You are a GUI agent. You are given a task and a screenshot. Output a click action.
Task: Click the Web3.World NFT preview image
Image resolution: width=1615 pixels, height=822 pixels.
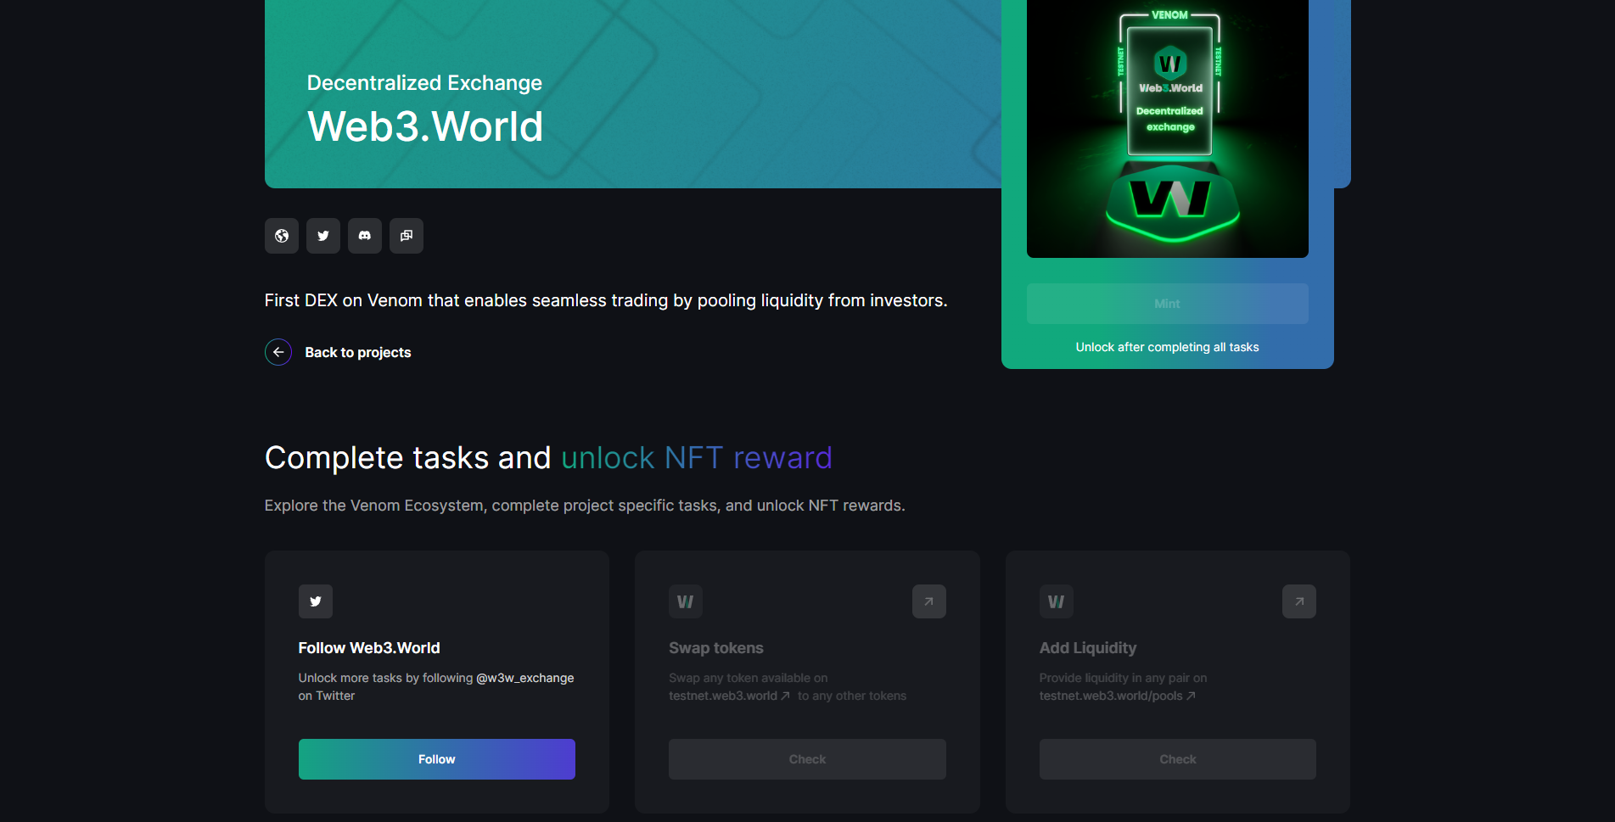coord(1167,127)
